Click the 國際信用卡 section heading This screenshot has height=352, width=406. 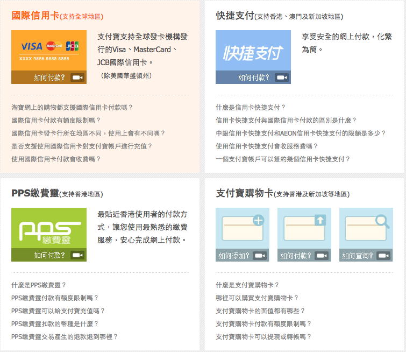click(58, 16)
